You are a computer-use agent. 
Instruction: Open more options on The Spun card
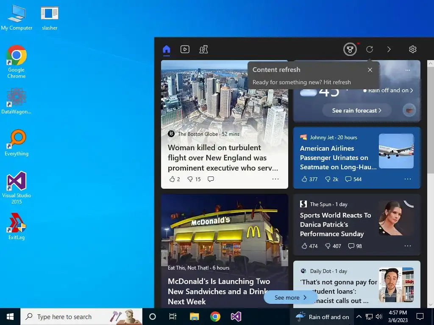click(x=408, y=246)
